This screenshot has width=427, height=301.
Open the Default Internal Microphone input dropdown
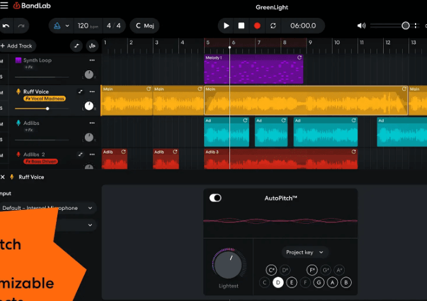(x=48, y=208)
